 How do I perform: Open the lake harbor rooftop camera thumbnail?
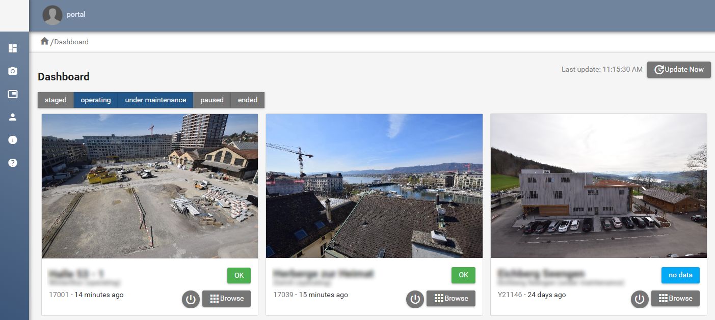click(374, 186)
